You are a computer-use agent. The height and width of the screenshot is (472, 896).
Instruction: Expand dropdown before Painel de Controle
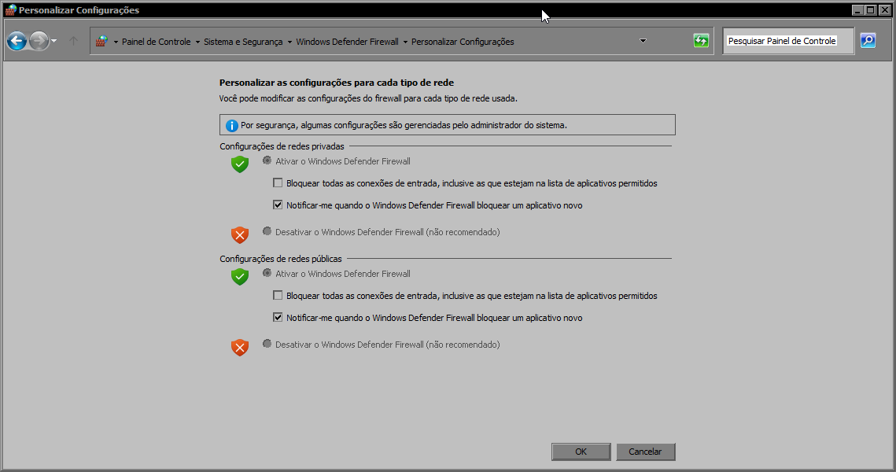[x=116, y=42]
